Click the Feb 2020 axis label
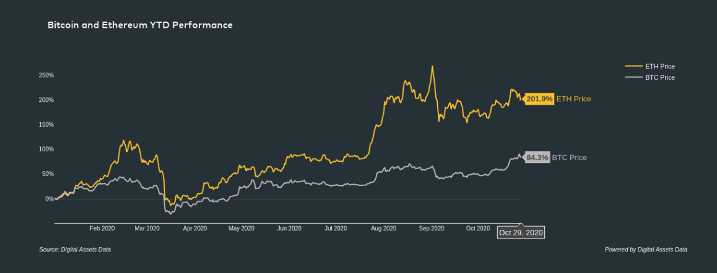 tap(102, 229)
